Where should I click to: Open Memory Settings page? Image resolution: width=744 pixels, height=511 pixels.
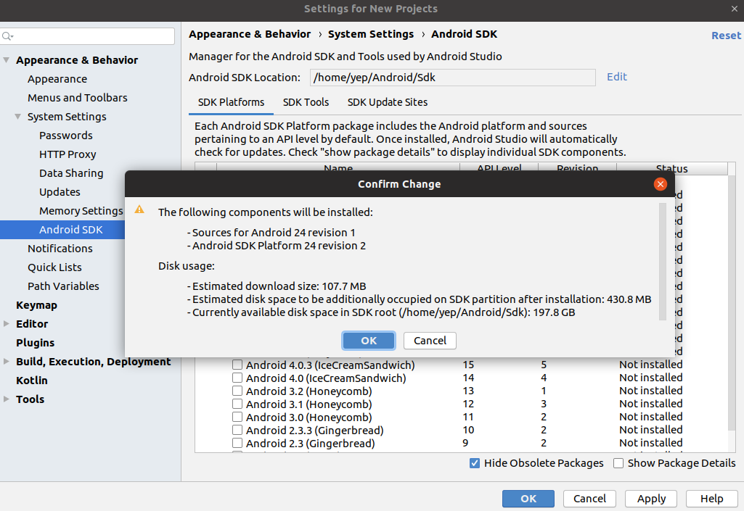click(x=81, y=211)
